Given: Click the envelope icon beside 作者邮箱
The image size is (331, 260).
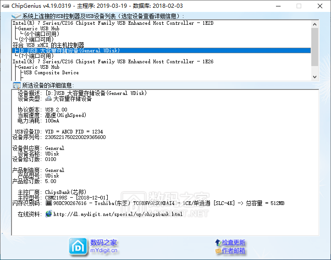Looking at the screenshot, I should (218, 251).
